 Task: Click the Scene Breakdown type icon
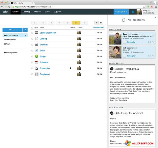click(x=37, y=33)
